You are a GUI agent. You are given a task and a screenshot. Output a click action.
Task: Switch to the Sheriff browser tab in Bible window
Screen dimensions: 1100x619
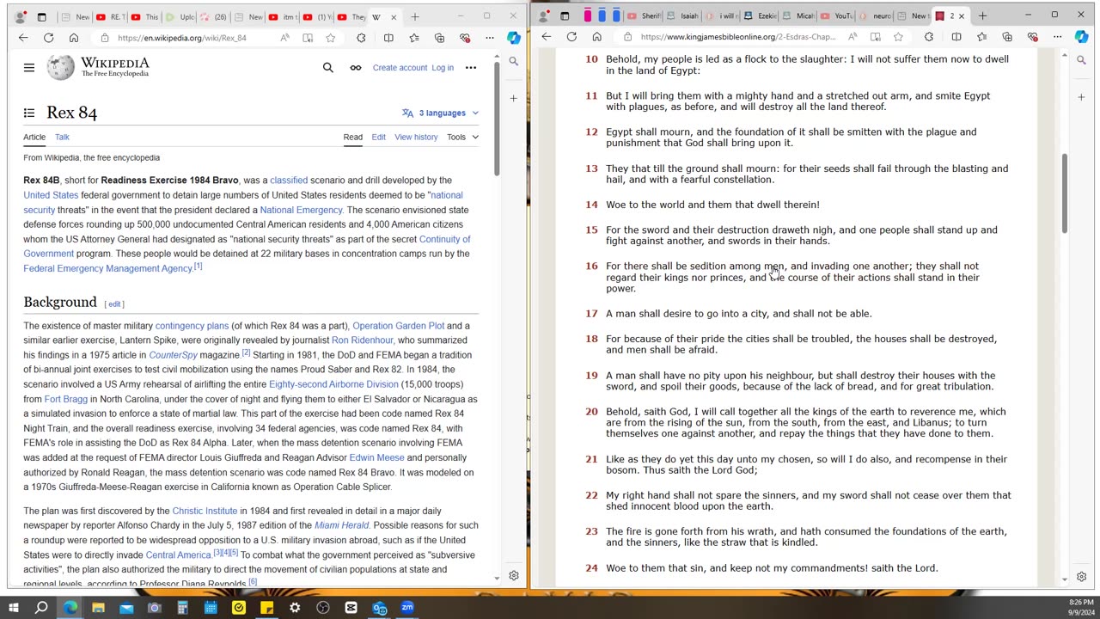click(x=645, y=16)
